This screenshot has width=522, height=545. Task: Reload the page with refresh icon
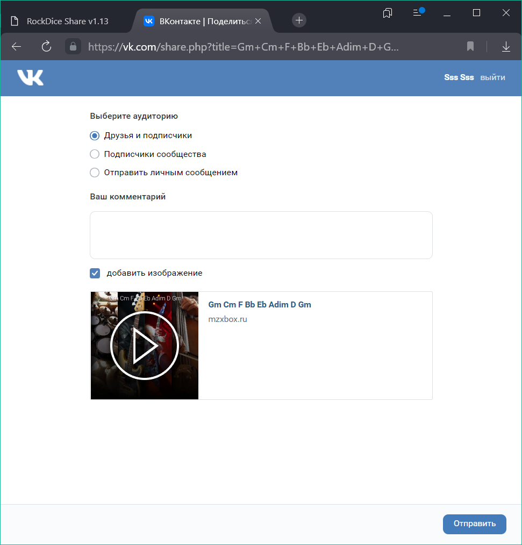(46, 47)
